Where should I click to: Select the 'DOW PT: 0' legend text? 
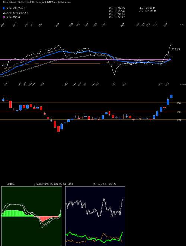[13, 17]
